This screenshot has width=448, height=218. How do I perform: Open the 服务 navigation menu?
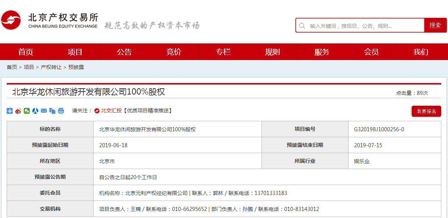click(322, 52)
